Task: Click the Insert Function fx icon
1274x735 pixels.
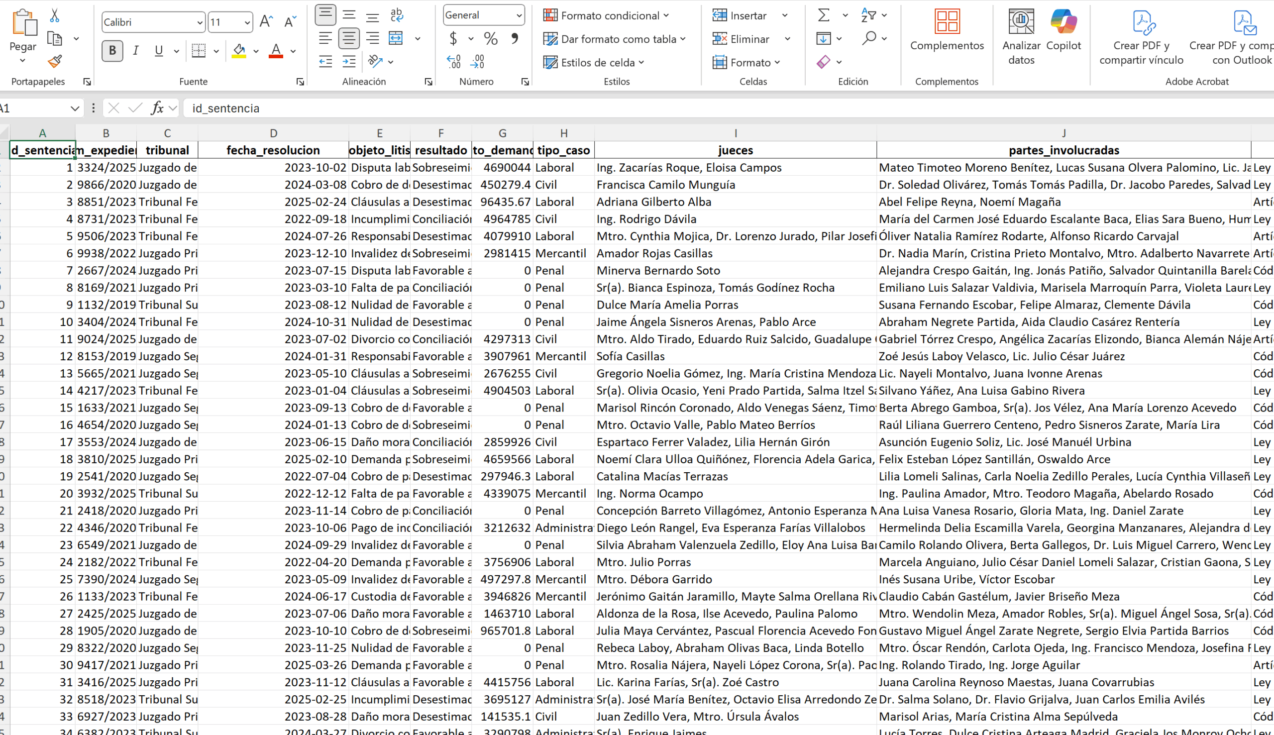Action: click(157, 108)
